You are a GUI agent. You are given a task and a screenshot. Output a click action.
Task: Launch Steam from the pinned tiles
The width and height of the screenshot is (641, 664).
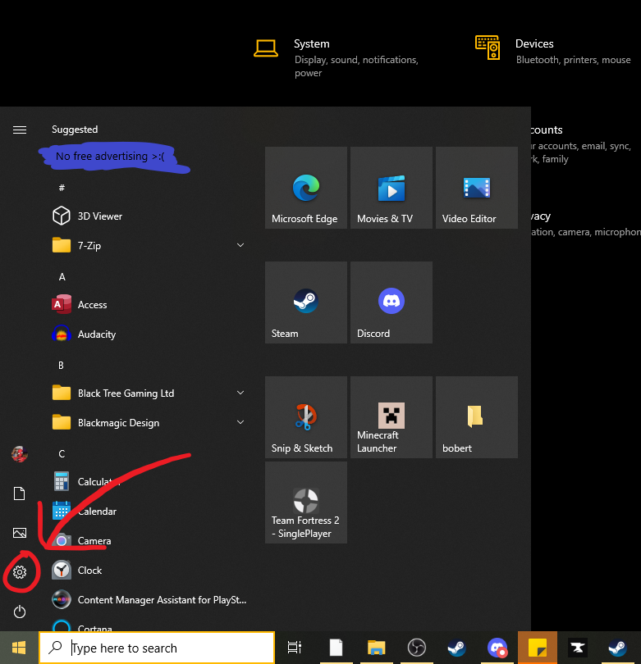(305, 302)
